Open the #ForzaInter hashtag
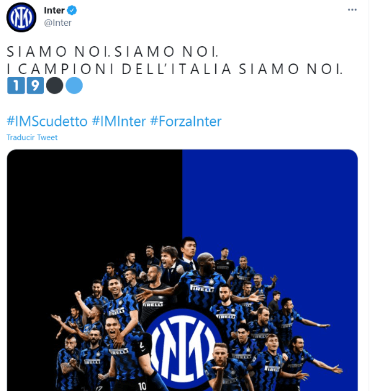The height and width of the screenshot is (391, 370). [x=186, y=121]
